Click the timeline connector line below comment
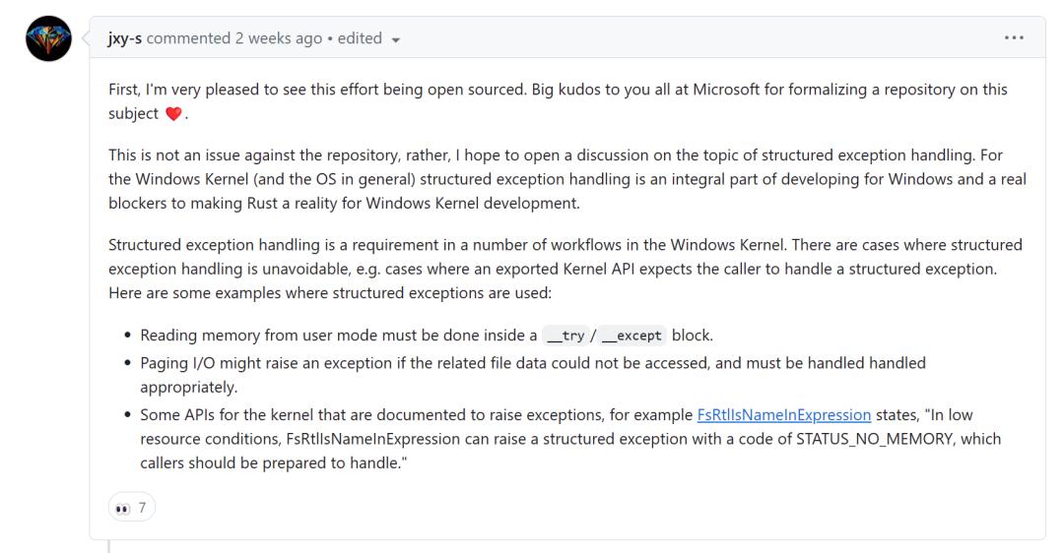The image size is (1064, 553). tap(108, 546)
